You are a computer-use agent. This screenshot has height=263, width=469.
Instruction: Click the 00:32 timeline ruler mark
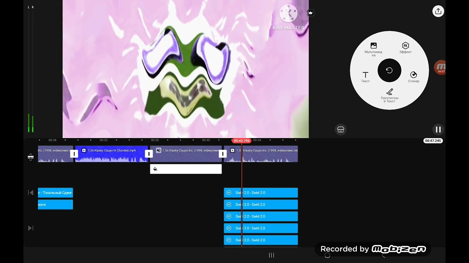coord(104,140)
